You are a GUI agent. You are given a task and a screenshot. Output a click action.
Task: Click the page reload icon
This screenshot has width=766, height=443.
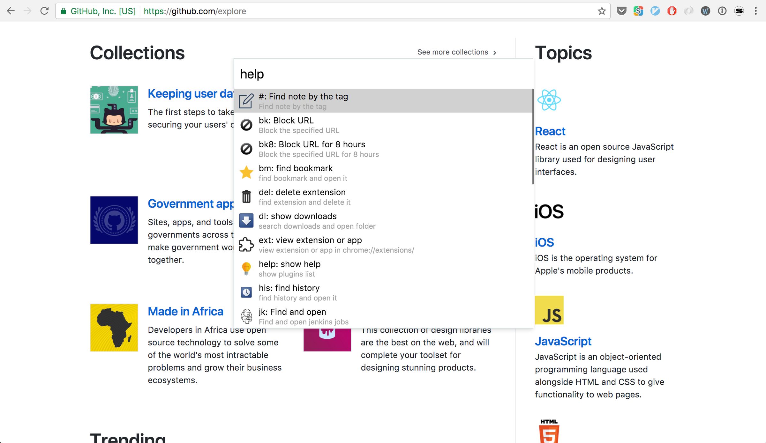[45, 11]
